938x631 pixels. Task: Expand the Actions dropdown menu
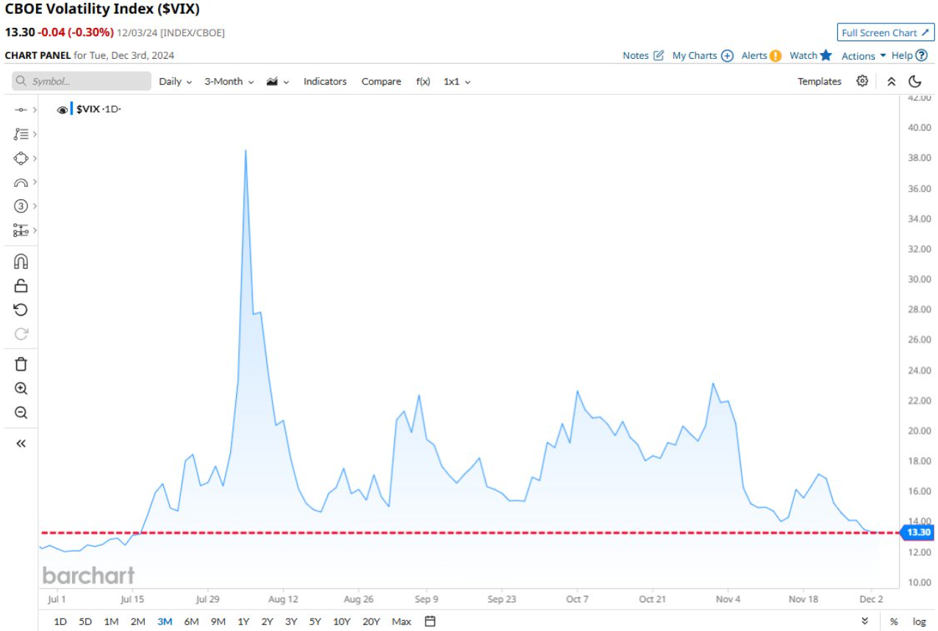[x=863, y=56]
